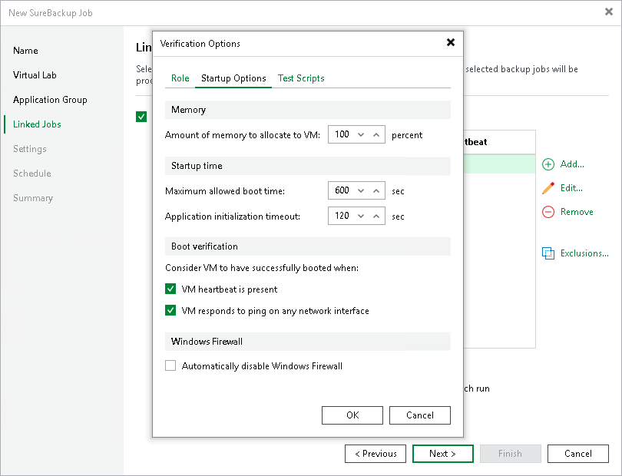Click the Previous wizard button

376,454
